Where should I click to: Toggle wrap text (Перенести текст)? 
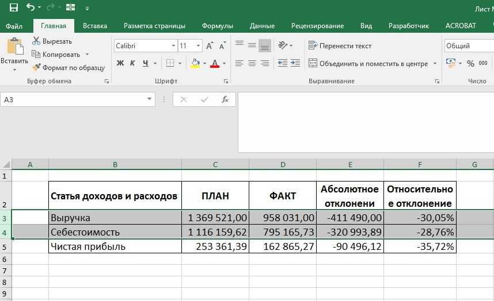[x=340, y=45]
